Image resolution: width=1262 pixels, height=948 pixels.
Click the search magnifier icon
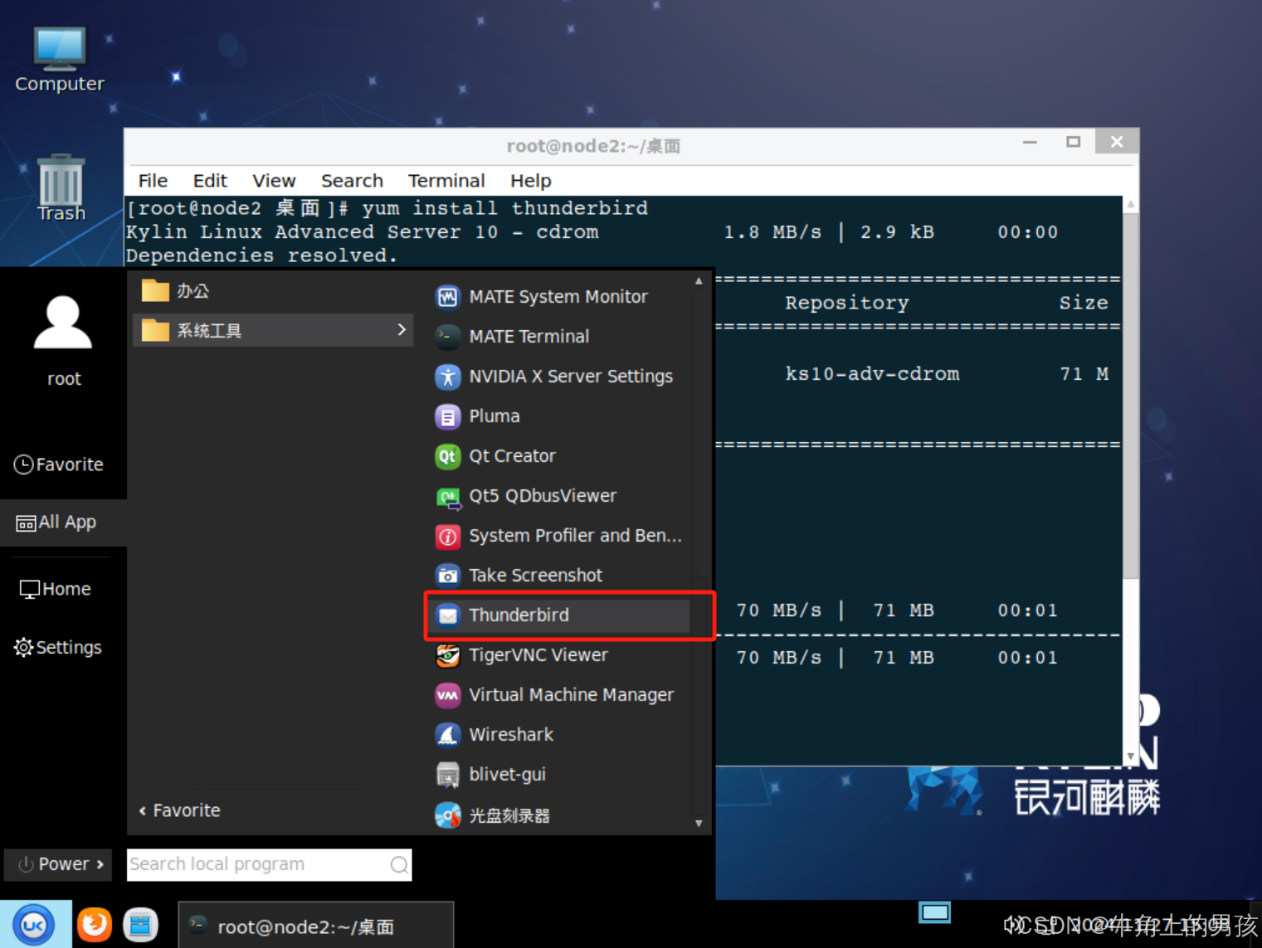pos(399,865)
